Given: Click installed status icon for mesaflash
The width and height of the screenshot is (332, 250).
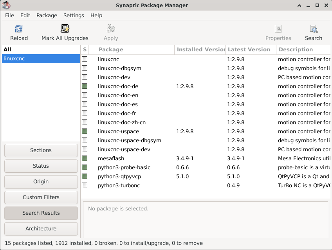Looking at the screenshot, I should click(x=85, y=158).
